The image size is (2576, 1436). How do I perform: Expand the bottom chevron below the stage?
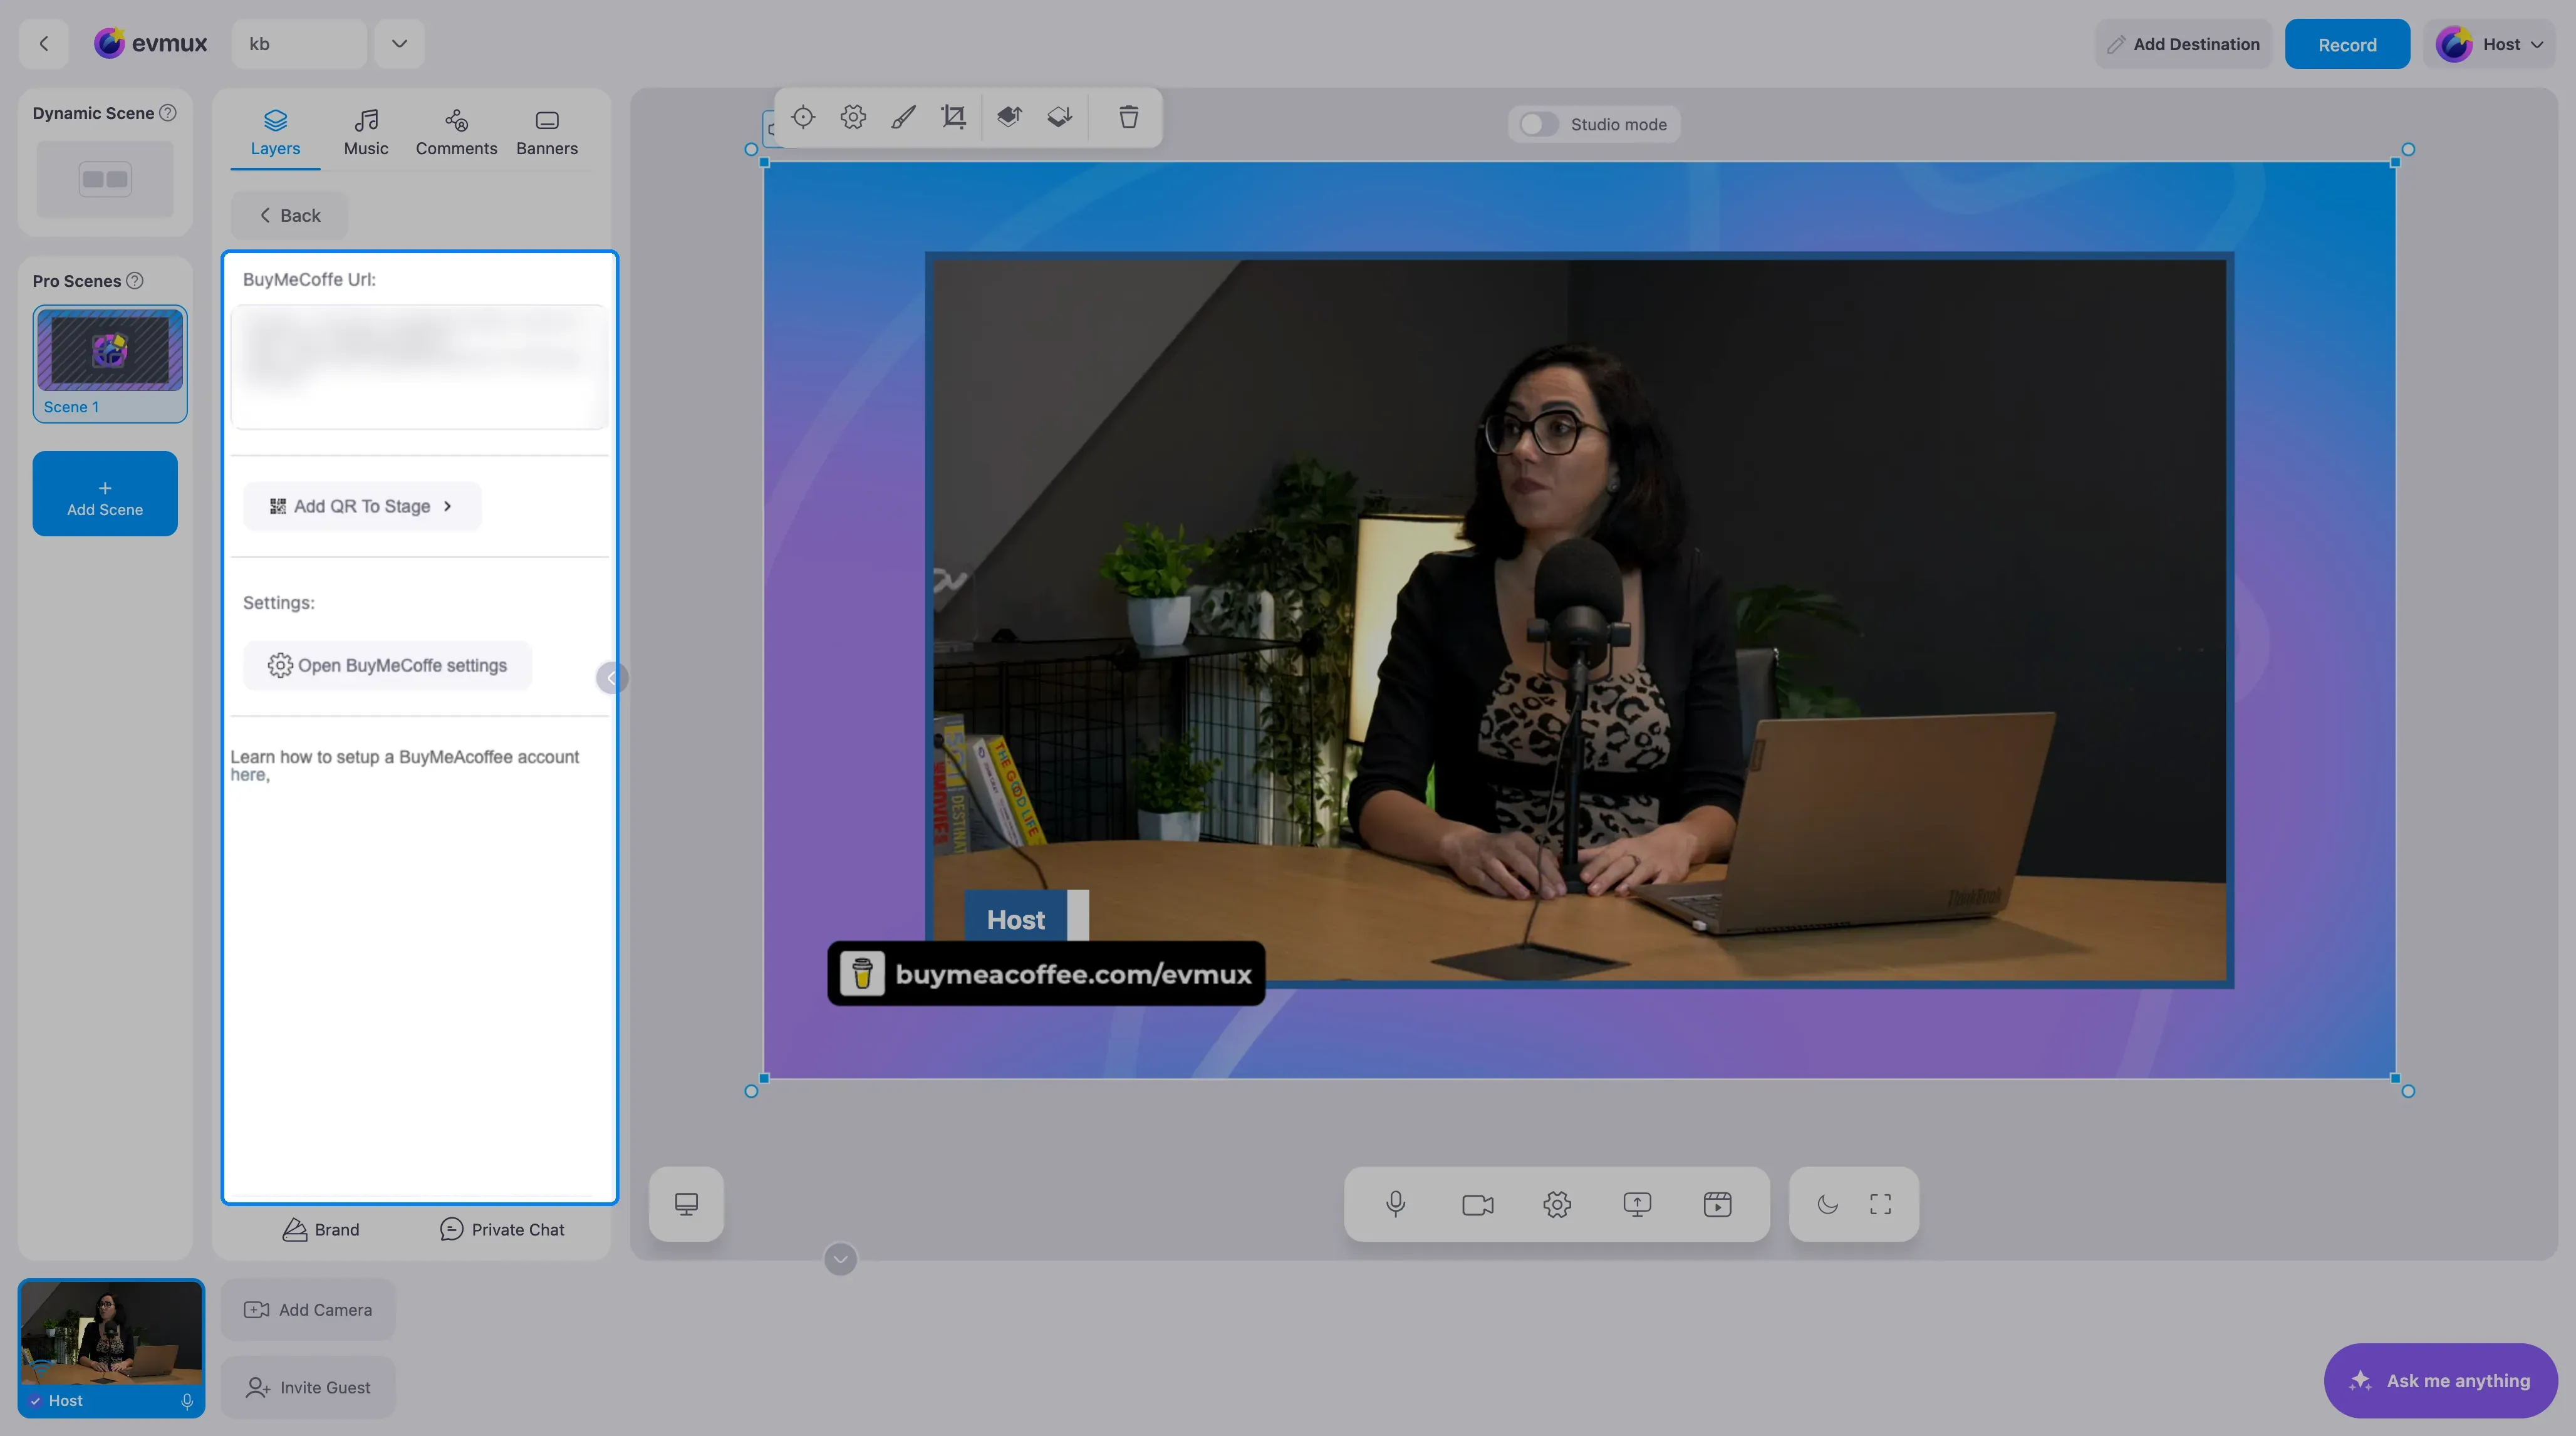(840, 1259)
